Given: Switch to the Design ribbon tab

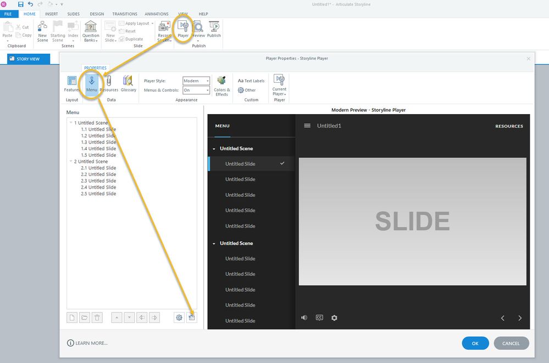Looking at the screenshot, I should tap(97, 14).
